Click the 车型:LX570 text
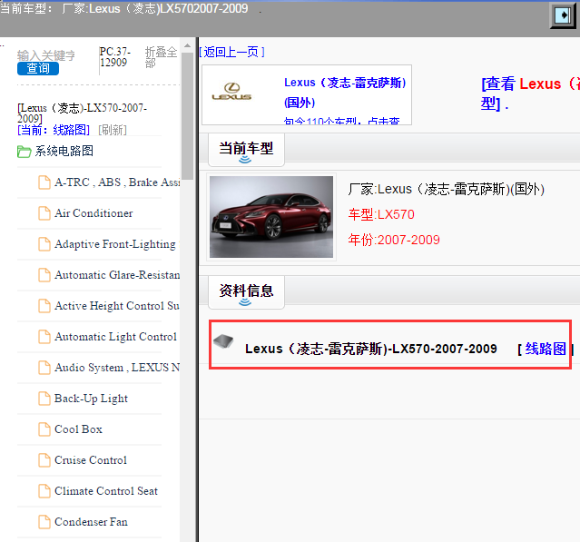580x542 pixels. [381, 214]
